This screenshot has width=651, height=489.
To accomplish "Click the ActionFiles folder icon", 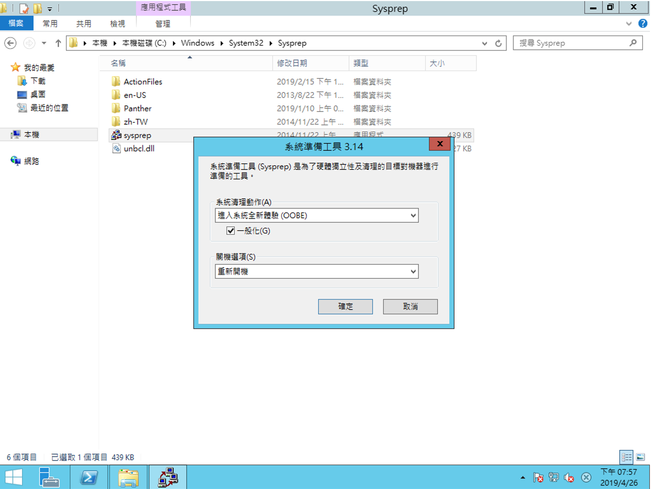I will (x=116, y=81).
